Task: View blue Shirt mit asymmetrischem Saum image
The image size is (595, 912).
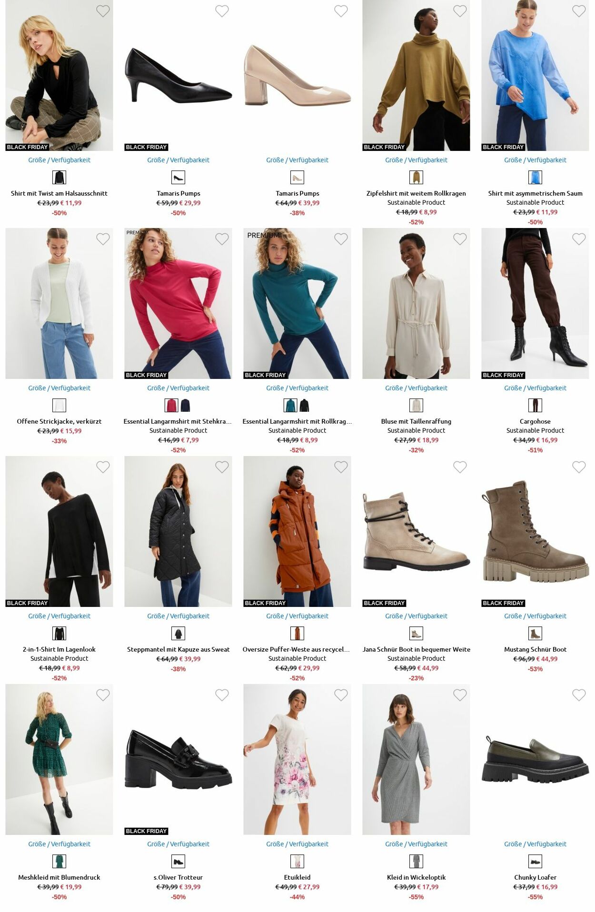Action: click(535, 75)
